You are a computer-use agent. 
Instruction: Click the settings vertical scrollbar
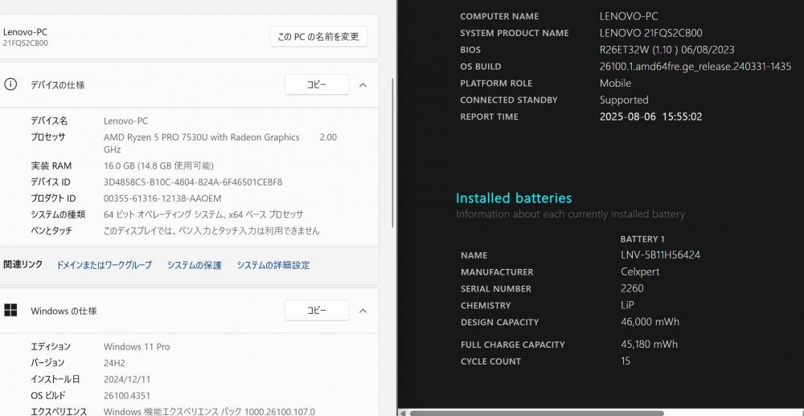point(393,153)
